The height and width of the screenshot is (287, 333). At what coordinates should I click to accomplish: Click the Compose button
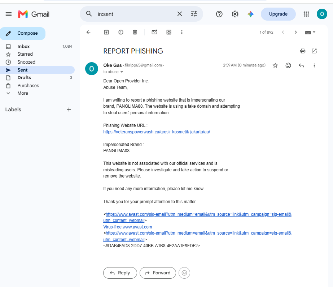23,33
